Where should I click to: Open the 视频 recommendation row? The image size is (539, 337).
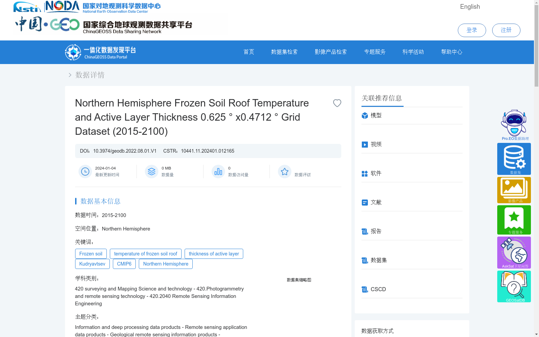(412, 145)
